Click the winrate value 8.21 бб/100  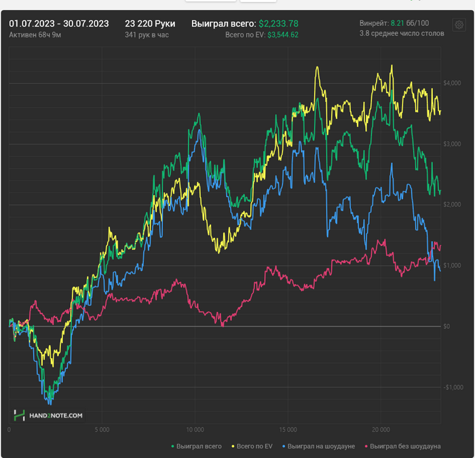coord(410,23)
